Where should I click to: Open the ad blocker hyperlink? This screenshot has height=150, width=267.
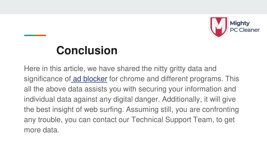tap(89, 79)
